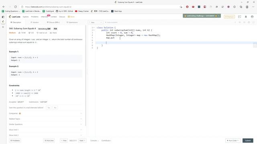Reload the page with the refresh icon

15,7
